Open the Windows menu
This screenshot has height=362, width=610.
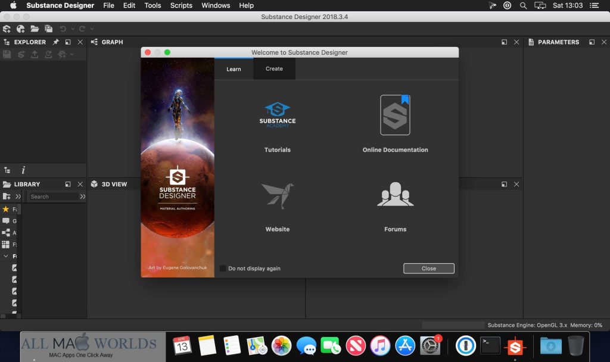tap(216, 5)
